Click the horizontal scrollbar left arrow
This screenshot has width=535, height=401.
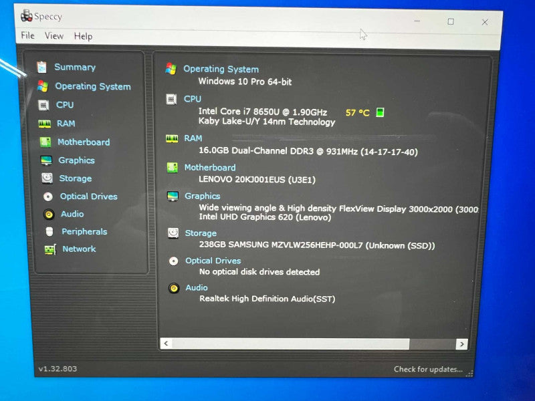tap(166, 344)
